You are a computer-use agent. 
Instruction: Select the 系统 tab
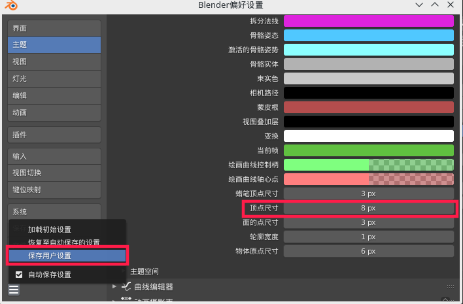coord(54,212)
